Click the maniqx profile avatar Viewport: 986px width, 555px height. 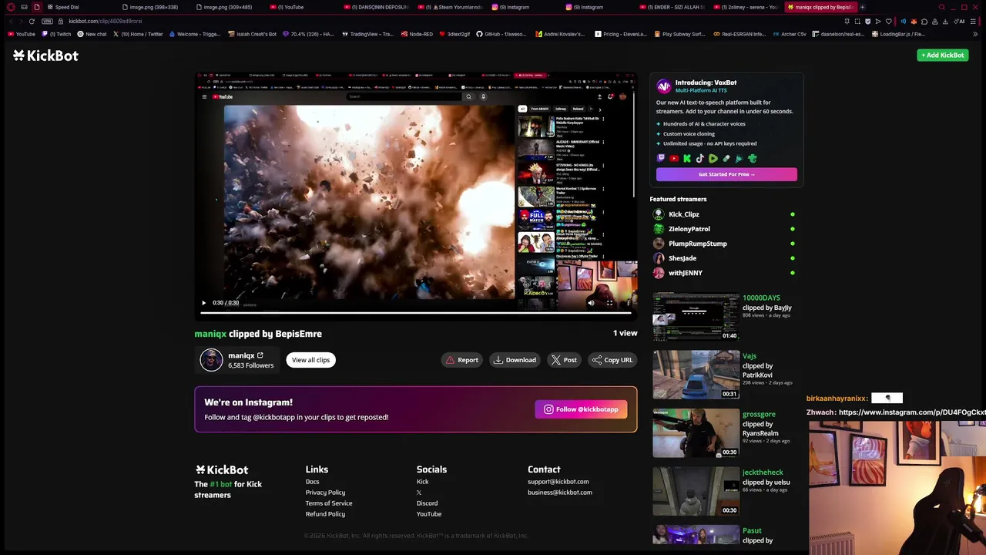(x=211, y=360)
